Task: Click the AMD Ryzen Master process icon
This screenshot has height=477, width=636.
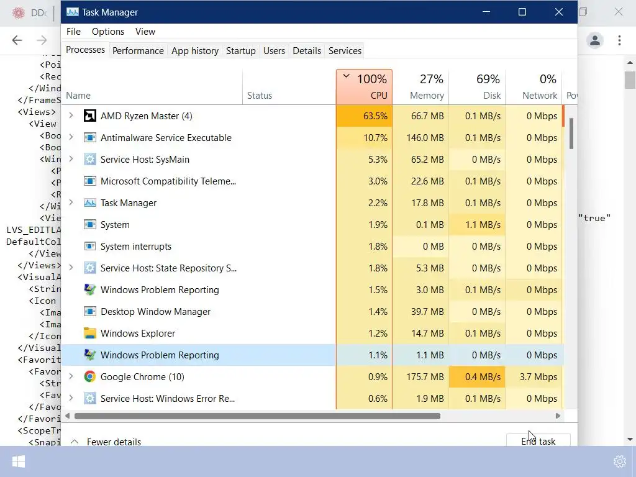Action: click(x=89, y=116)
